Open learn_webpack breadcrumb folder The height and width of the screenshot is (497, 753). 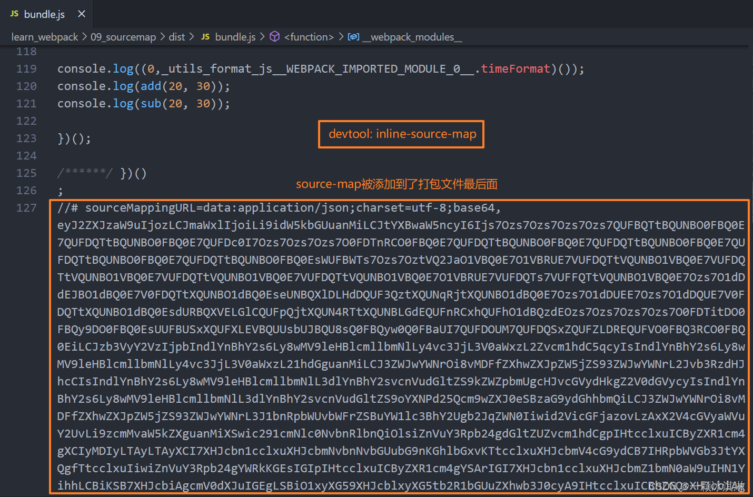[45, 37]
